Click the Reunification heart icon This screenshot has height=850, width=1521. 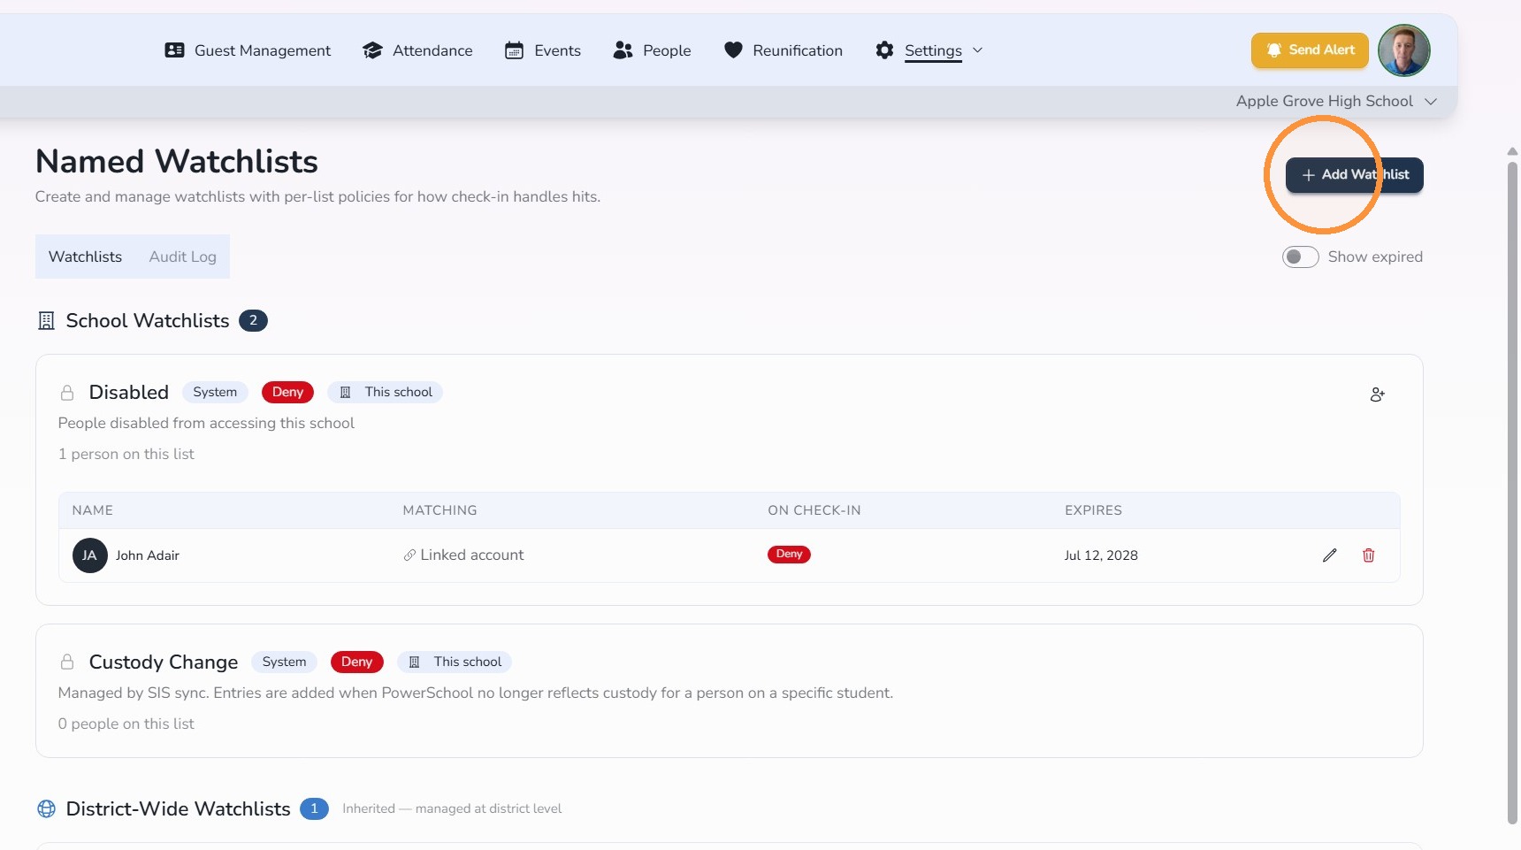(733, 50)
